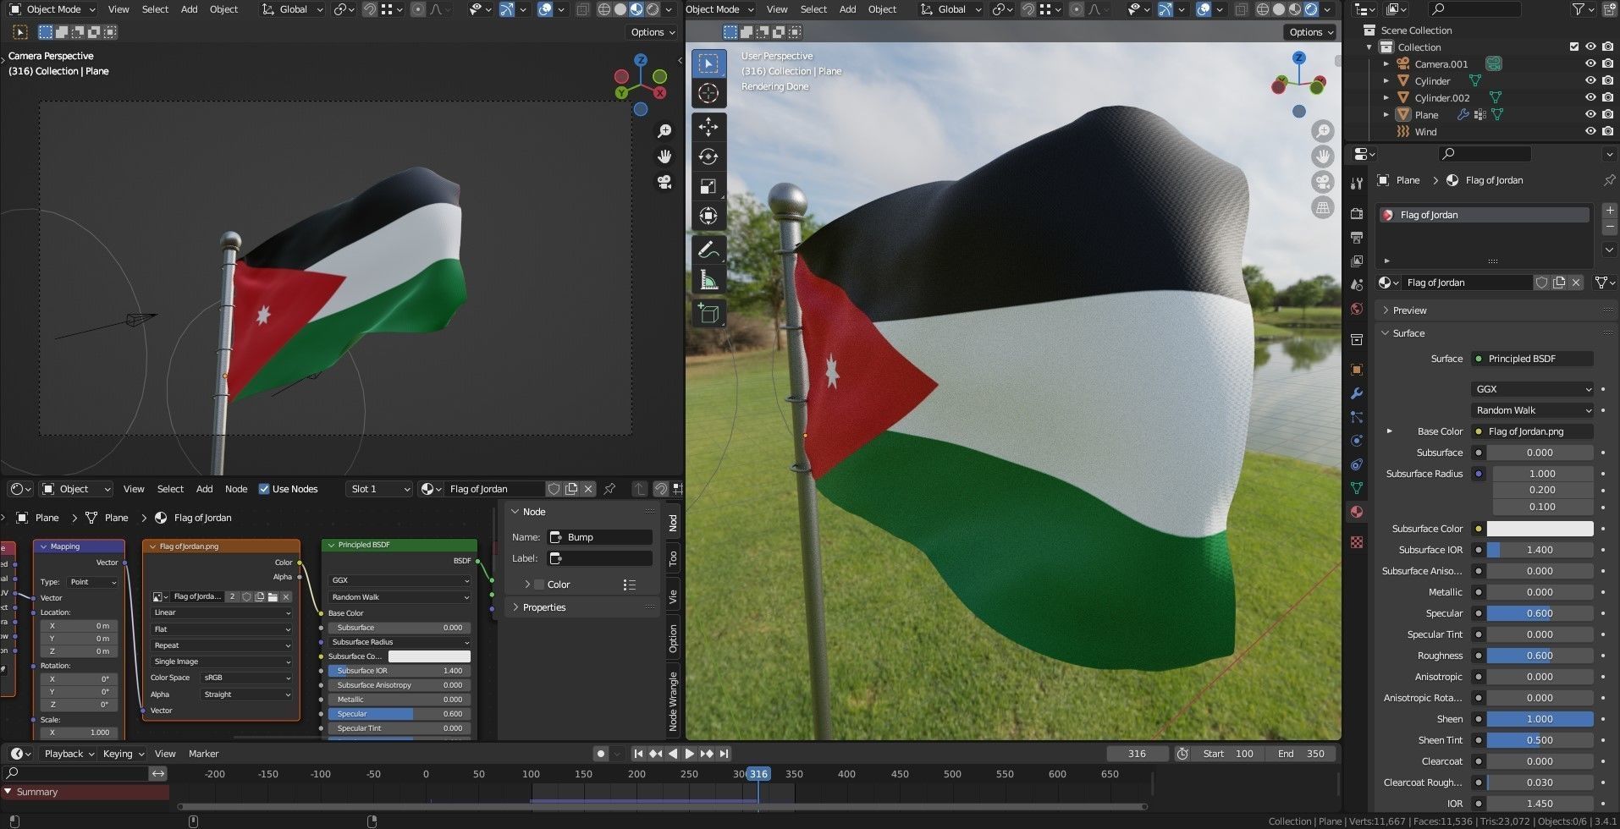Open Add menu in left viewport header
The height and width of the screenshot is (829, 1620).
click(x=190, y=9)
